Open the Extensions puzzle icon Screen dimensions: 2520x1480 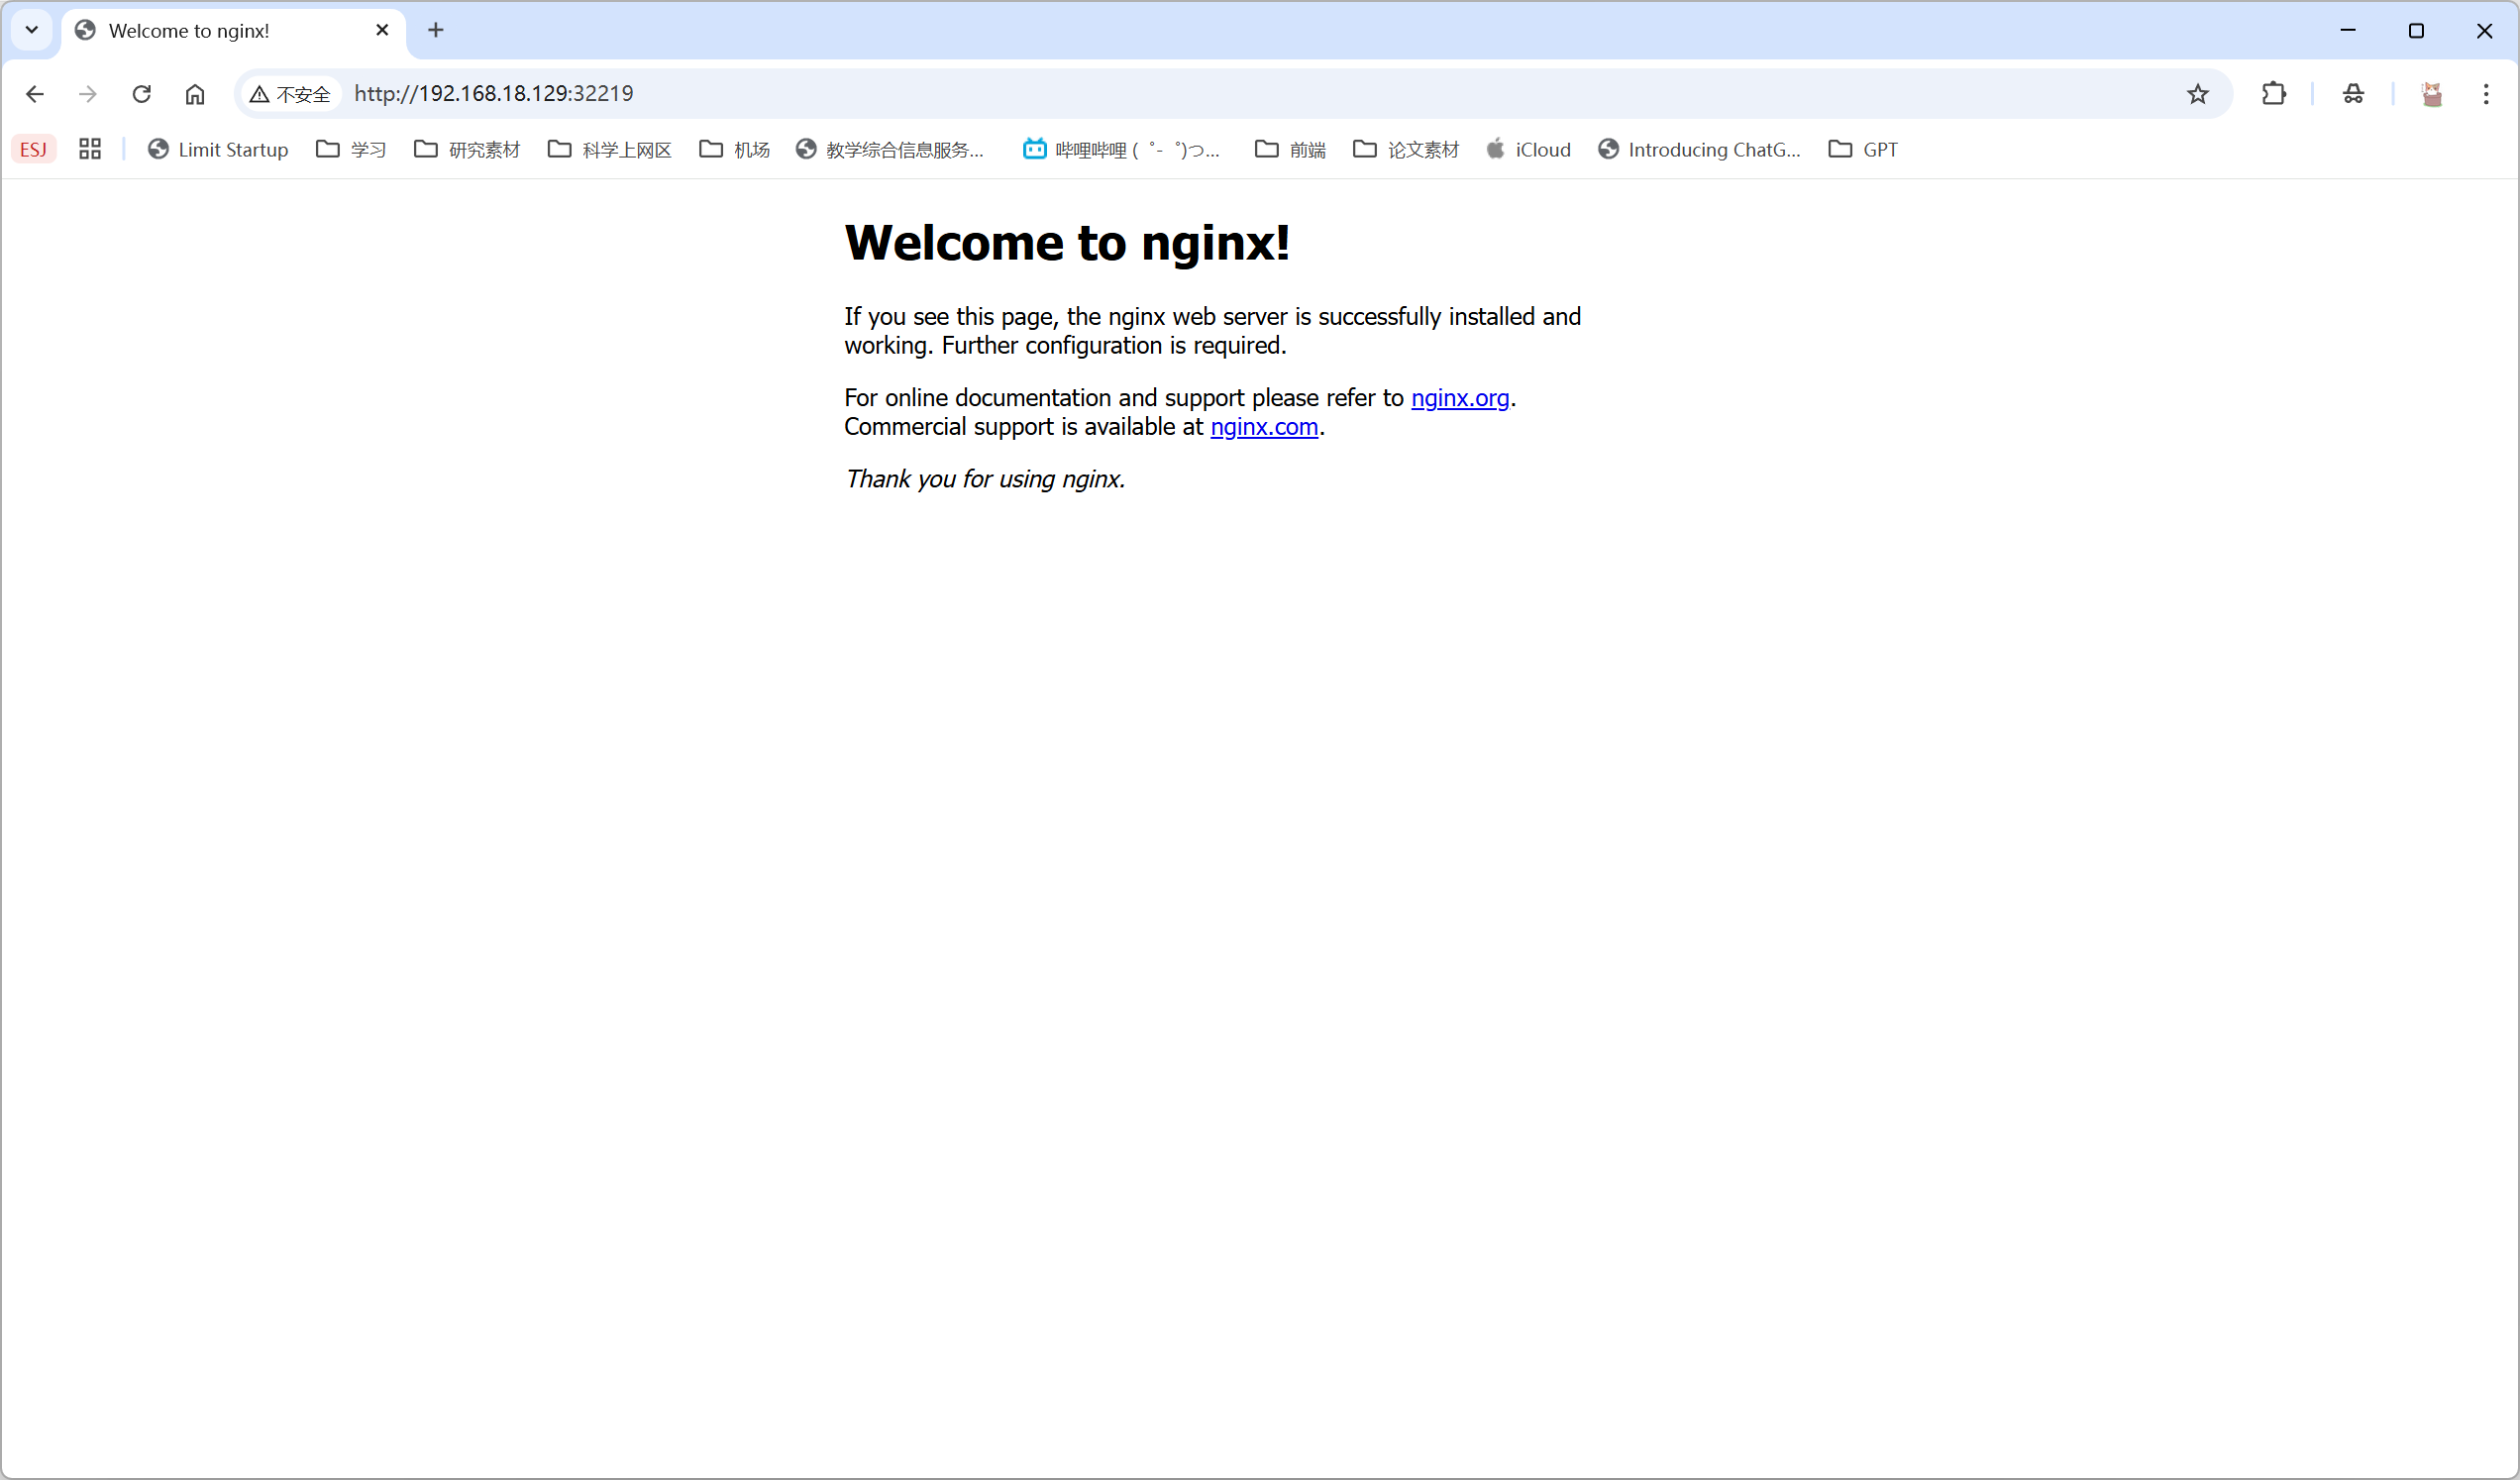pos(2273,94)
